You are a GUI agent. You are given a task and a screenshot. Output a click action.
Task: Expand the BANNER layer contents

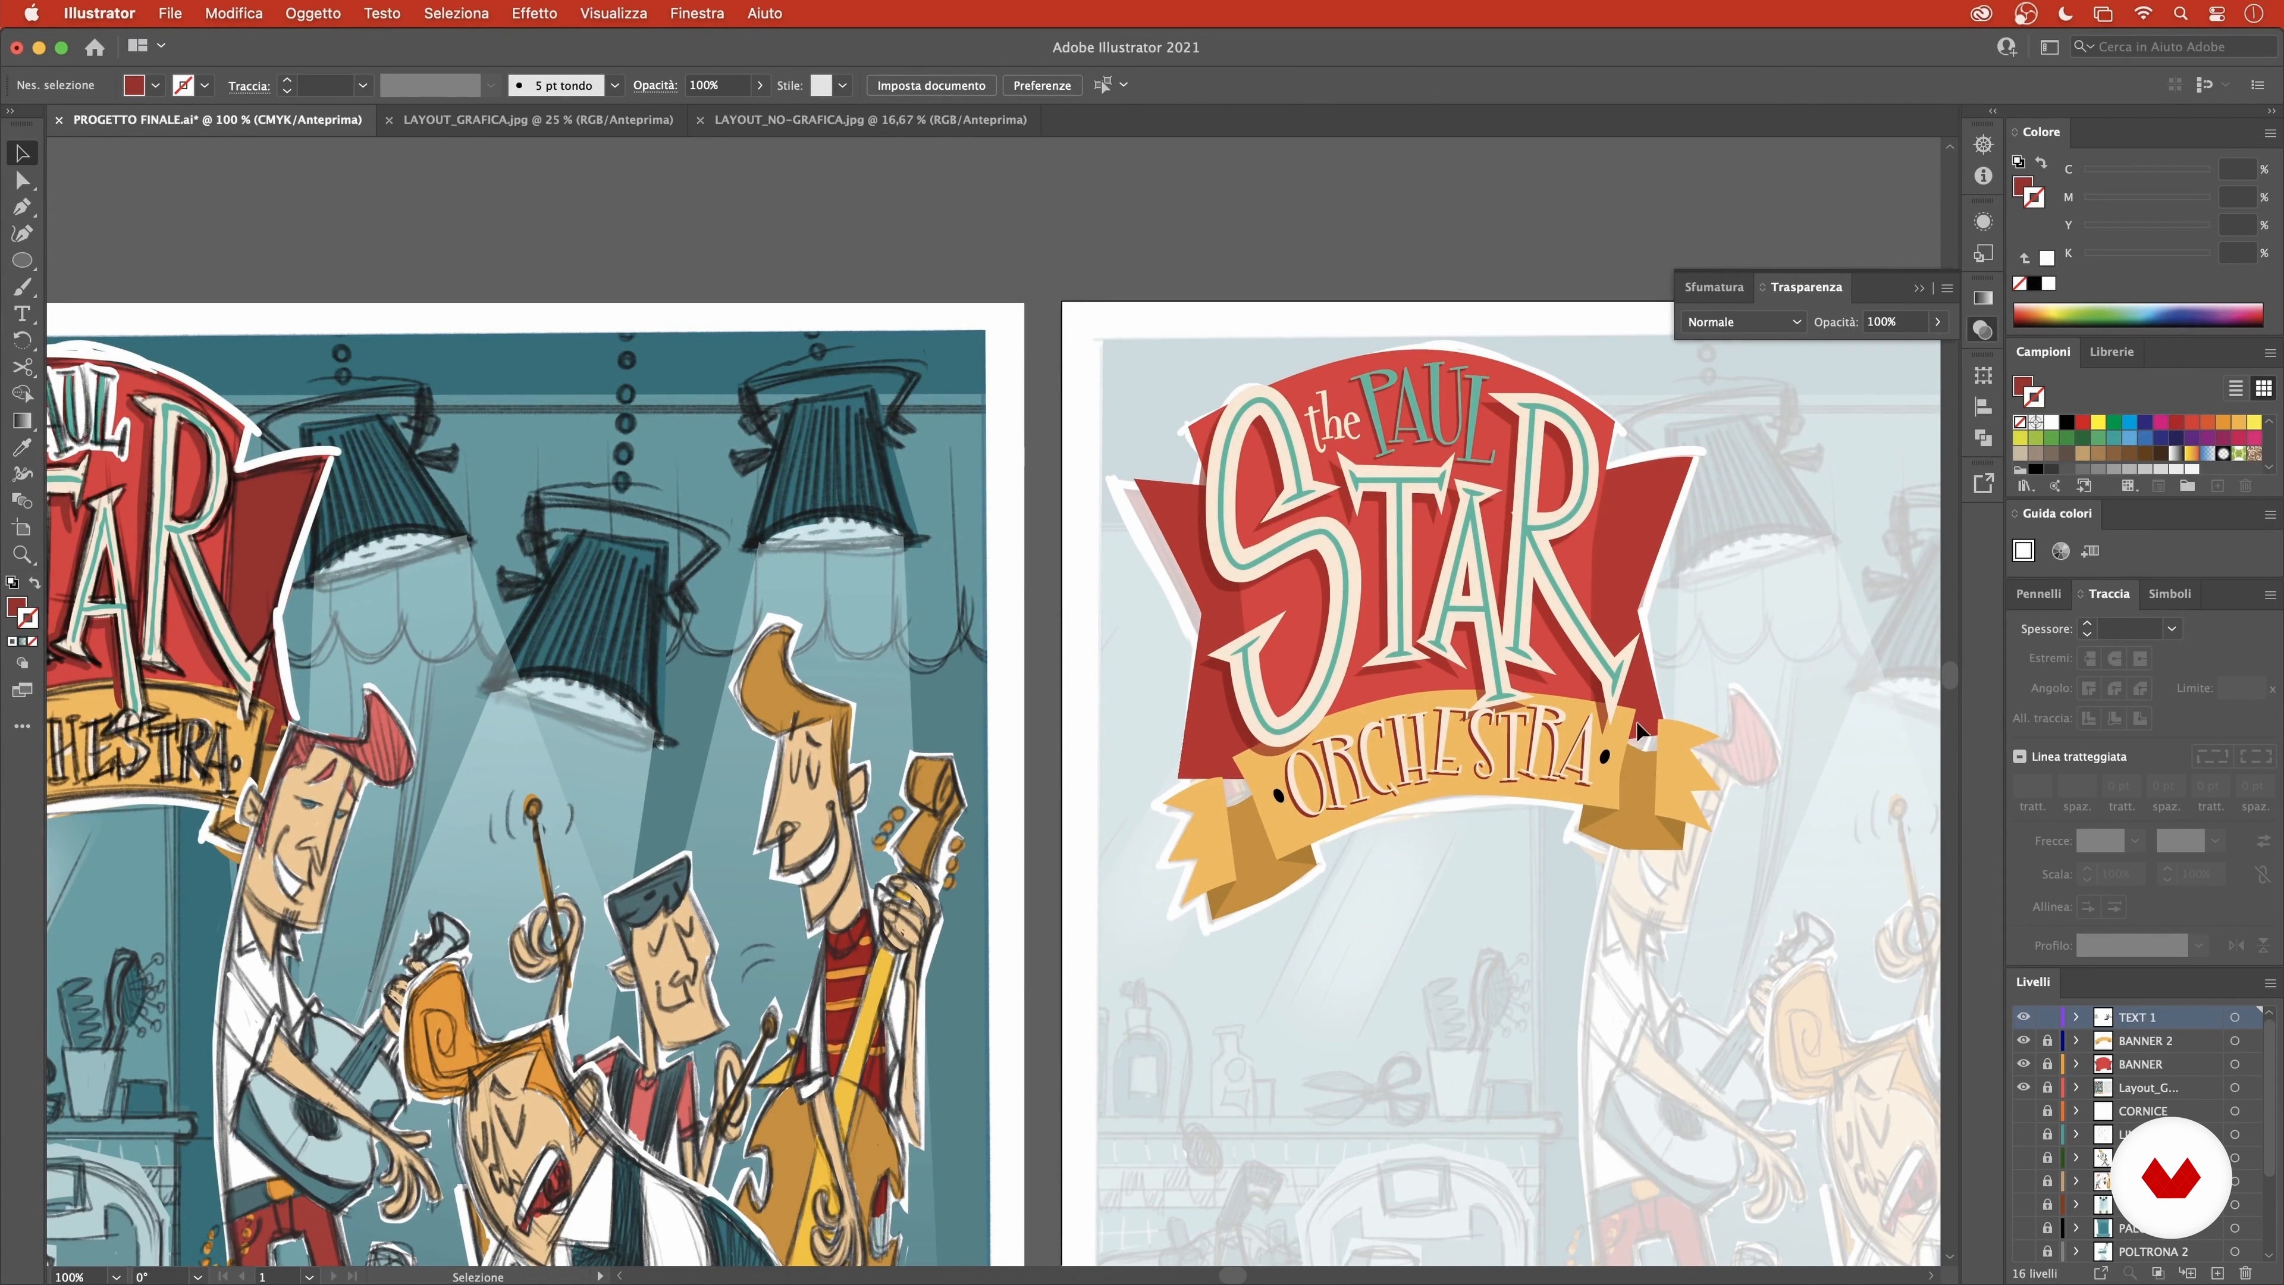coord(2076,1063)
